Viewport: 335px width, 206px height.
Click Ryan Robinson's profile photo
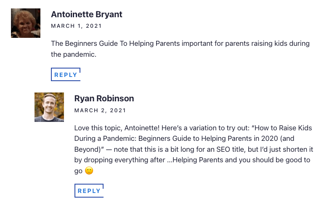pyautogui.click(x=49, y=107)
